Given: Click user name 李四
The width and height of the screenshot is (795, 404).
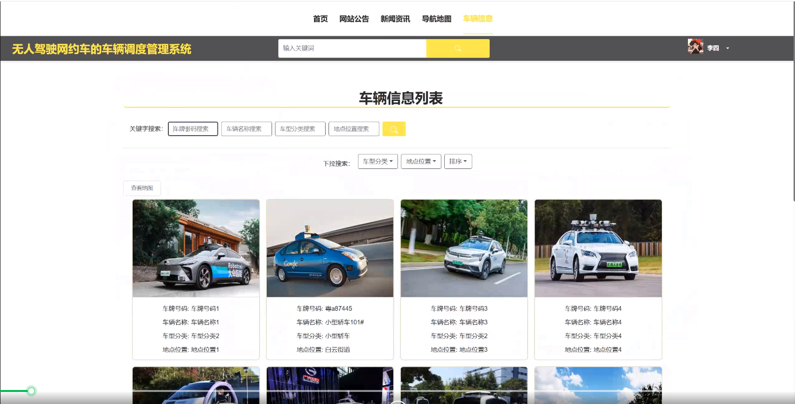Looking at the screenshot, I should (x=713, y=48).
